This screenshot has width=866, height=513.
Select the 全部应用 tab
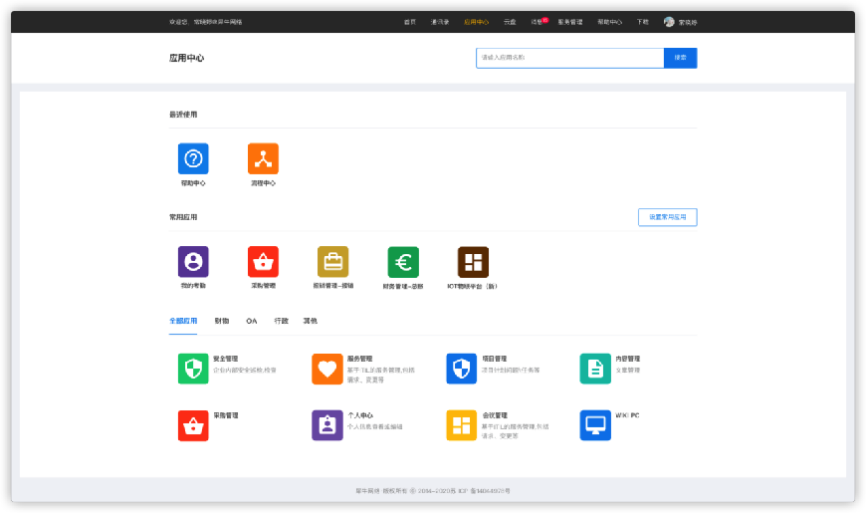183,321
